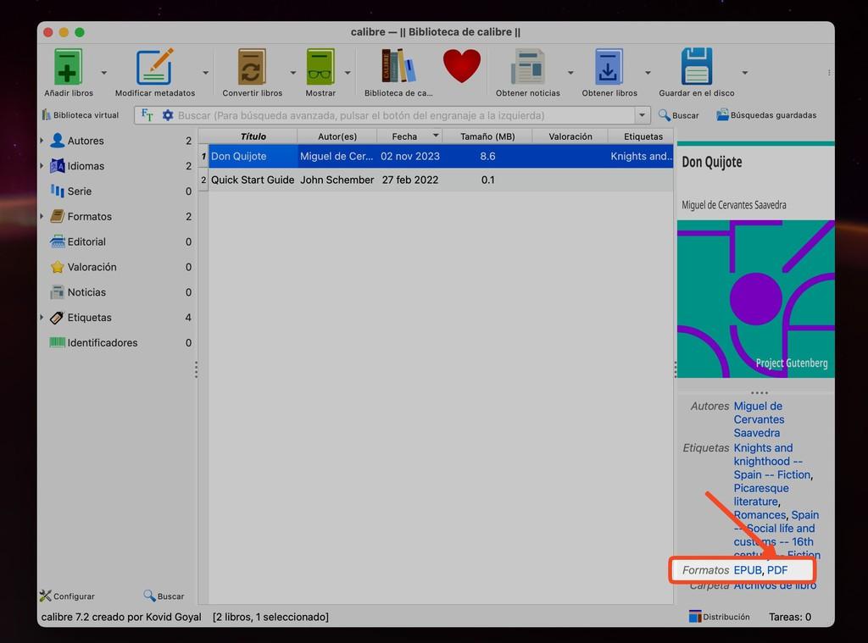Open the search history dropdown arrow
This screenshot has height=643, width=868.
pos(642,115)
